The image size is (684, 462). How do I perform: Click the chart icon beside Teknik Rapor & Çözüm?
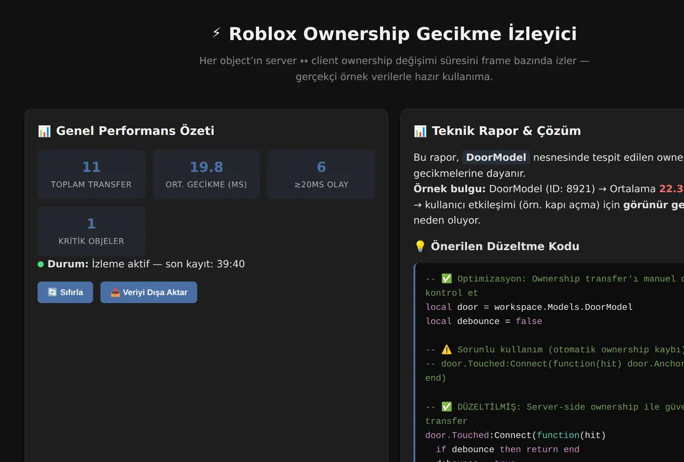pyautogui.click(x=420, y=131)
